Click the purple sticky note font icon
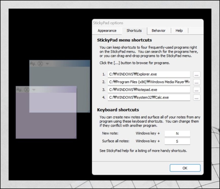Screen dimensions: 220x189 (19, 89)
